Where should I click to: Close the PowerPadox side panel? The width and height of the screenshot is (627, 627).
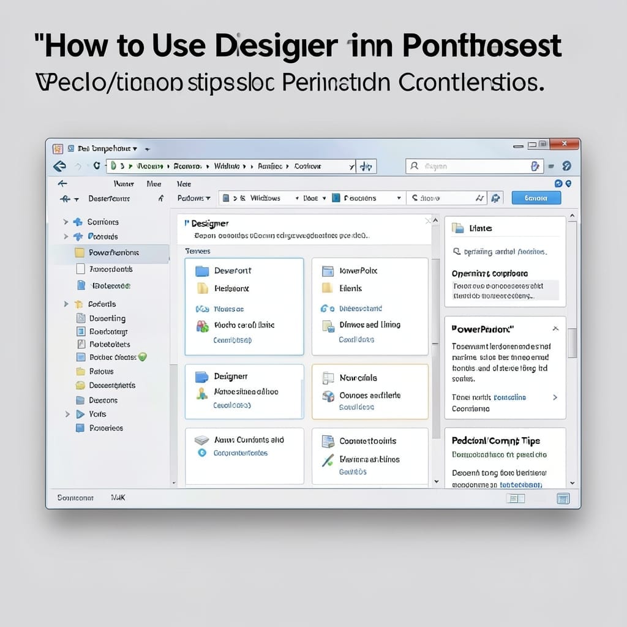tap(555, 329)
